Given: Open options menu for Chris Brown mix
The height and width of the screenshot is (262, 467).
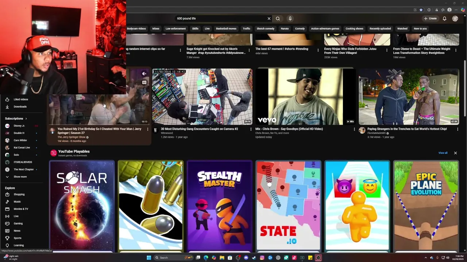Looking at the screenshot, I should pyautogui.click(x=354, y=129).
